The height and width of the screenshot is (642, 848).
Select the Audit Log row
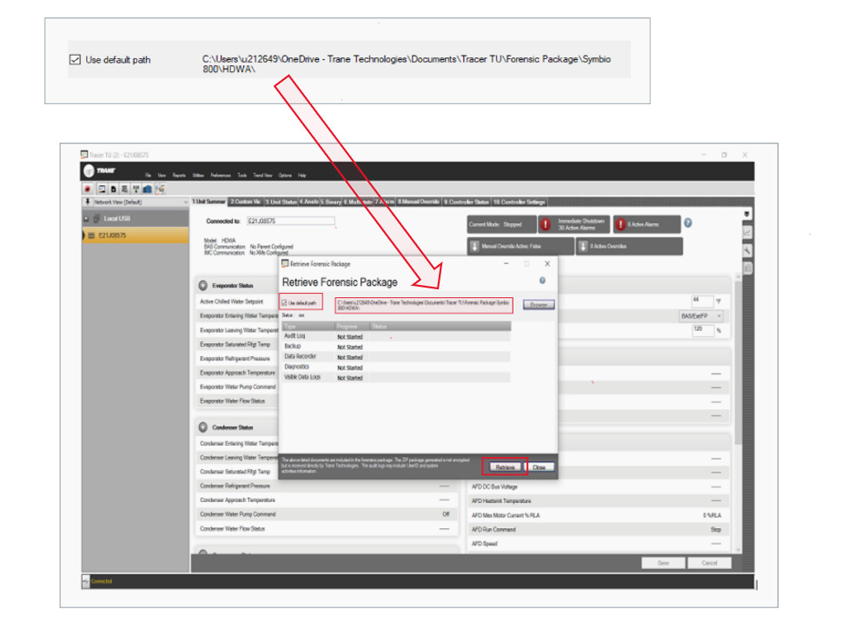396,336
